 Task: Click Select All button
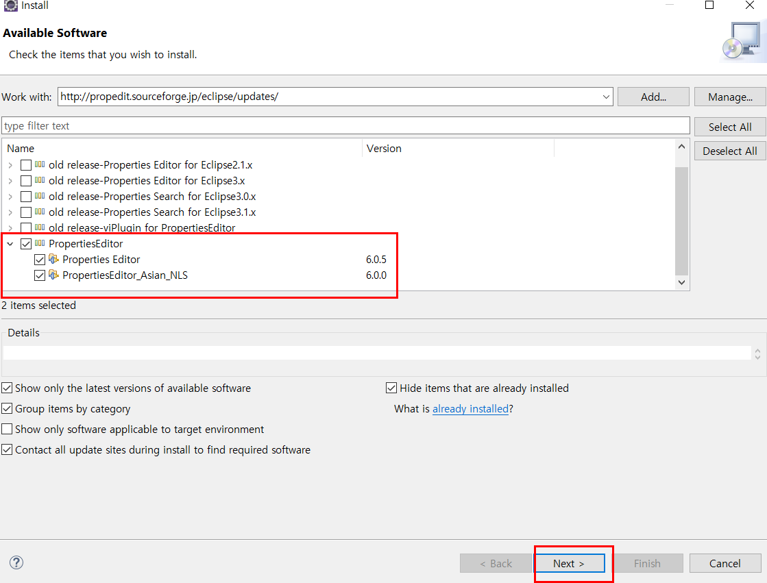point(730,127)
